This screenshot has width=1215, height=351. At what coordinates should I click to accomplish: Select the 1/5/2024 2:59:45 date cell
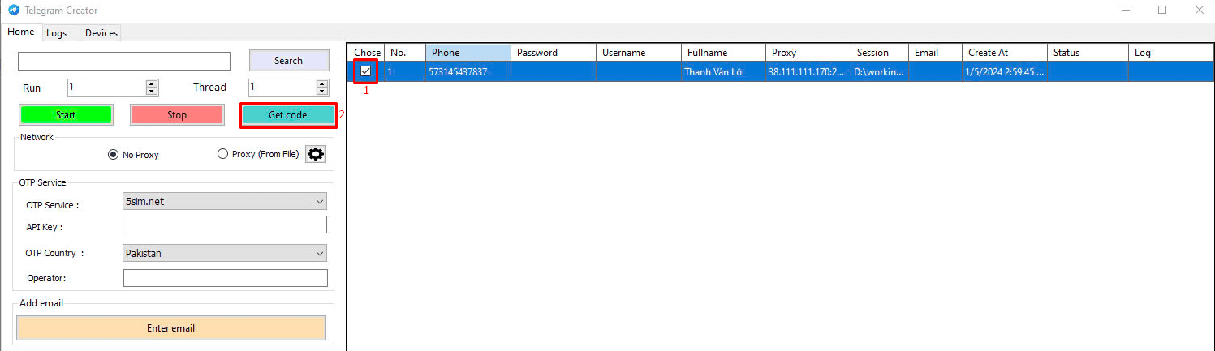(1005, 71)
